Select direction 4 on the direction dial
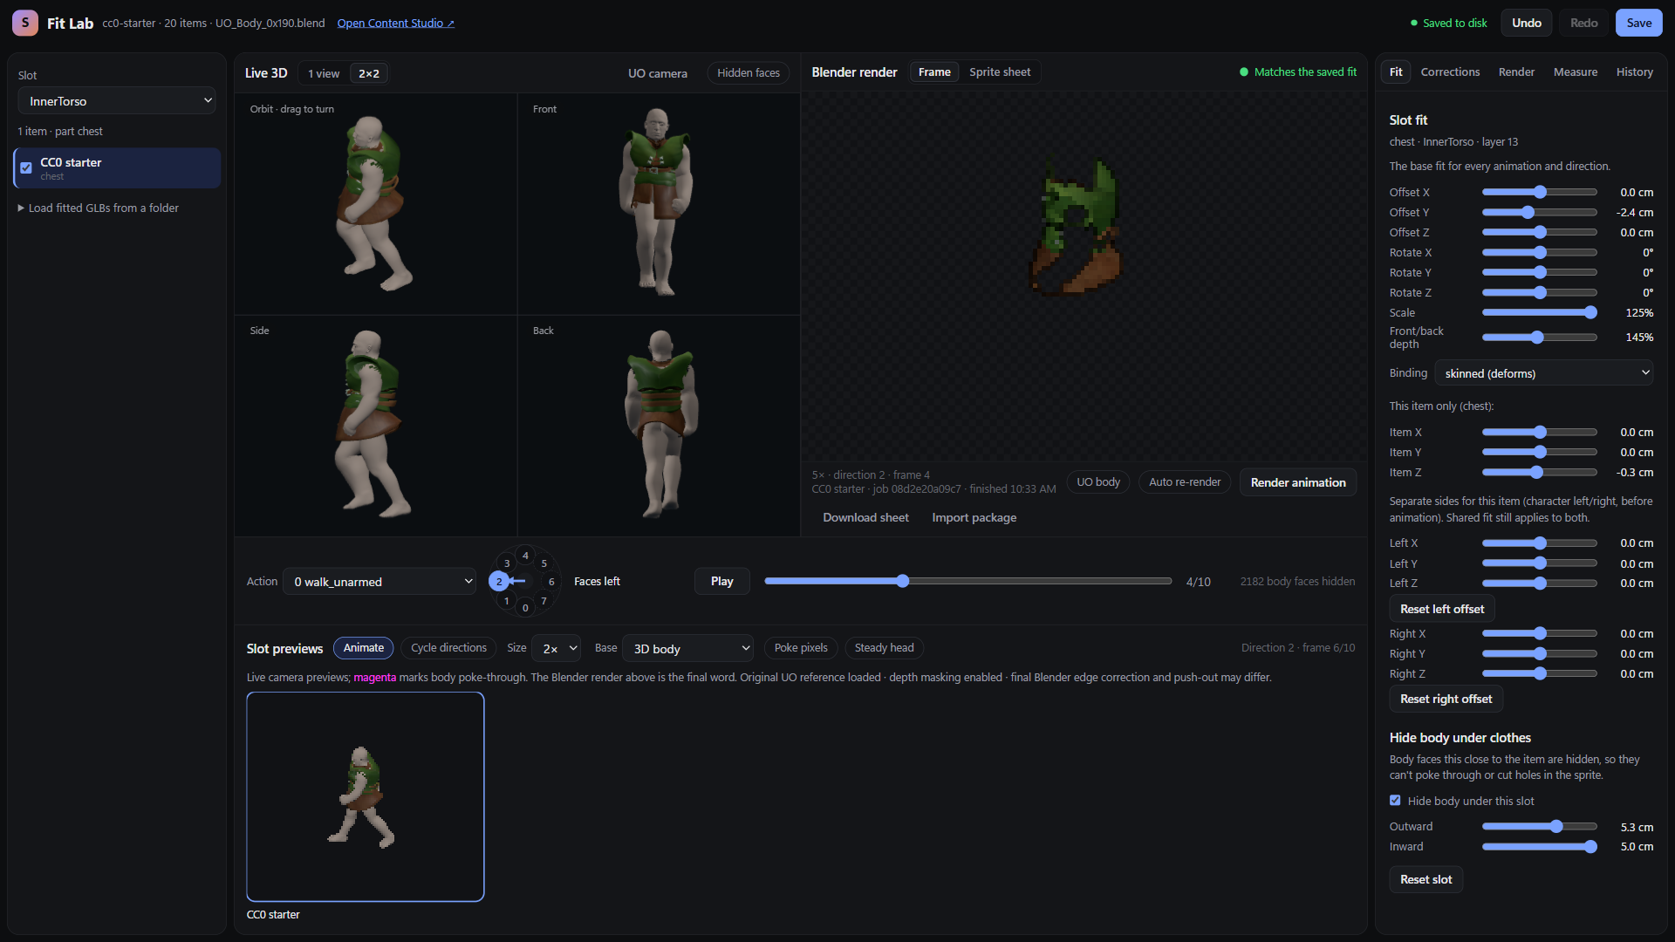Screen dimensions: 1675x942 pyautogui.click(x=525, y=556)
